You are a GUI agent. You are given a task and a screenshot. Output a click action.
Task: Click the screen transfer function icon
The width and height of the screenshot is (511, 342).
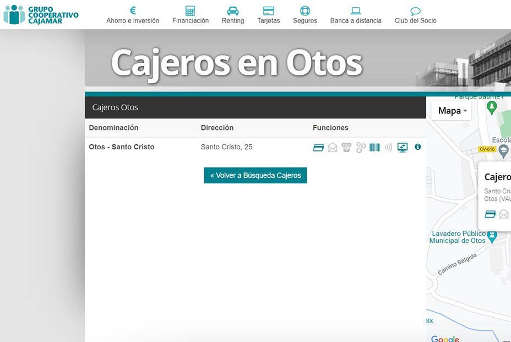(403, 147)
